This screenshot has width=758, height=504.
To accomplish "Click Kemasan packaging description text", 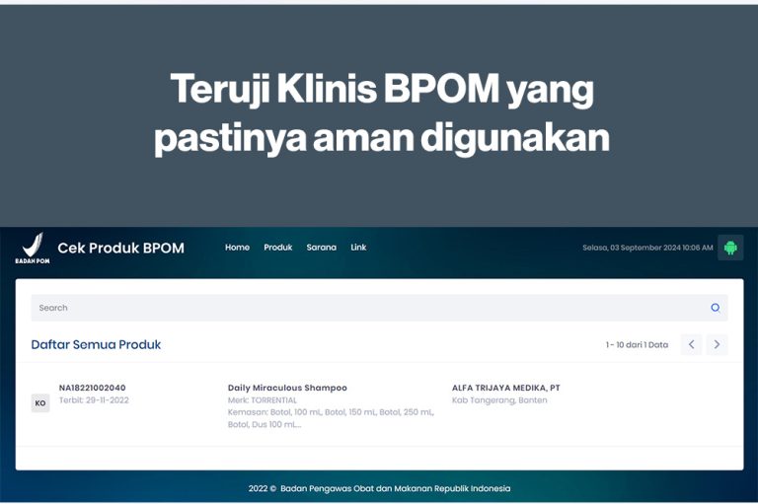I will click(332, 418).
